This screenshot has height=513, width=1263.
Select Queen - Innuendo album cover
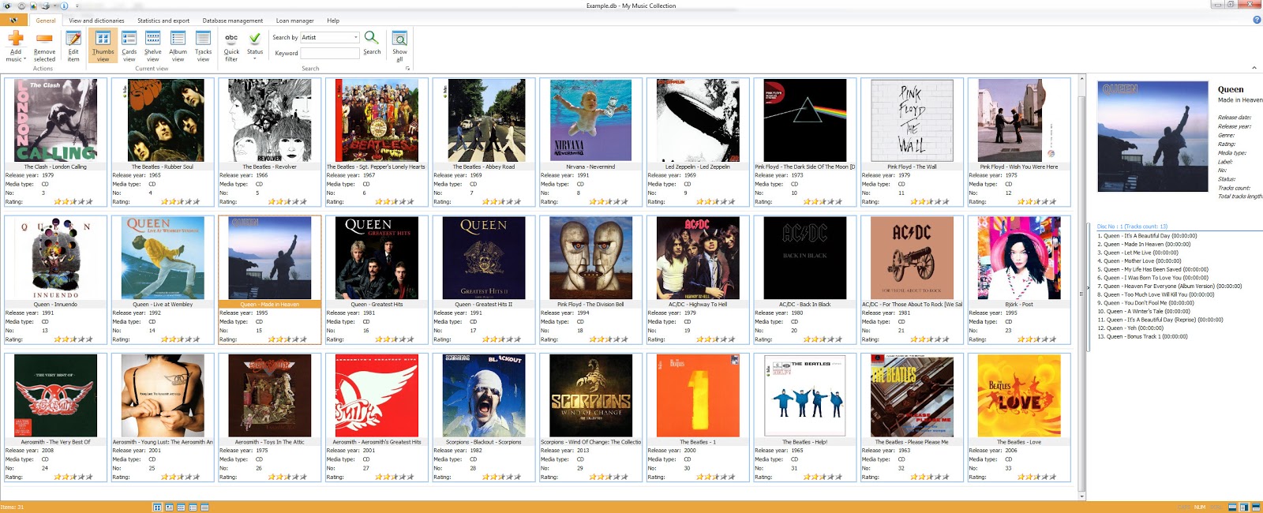pos(55,258)
